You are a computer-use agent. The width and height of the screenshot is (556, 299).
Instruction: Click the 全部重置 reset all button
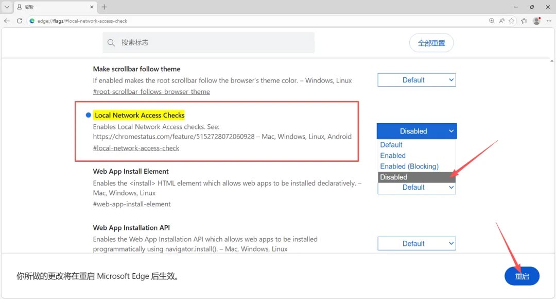pos(431,43)
